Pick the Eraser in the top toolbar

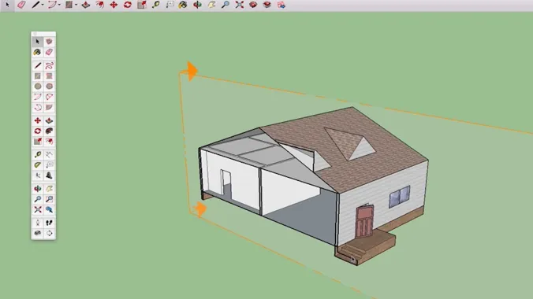click(x=21, y=5)
